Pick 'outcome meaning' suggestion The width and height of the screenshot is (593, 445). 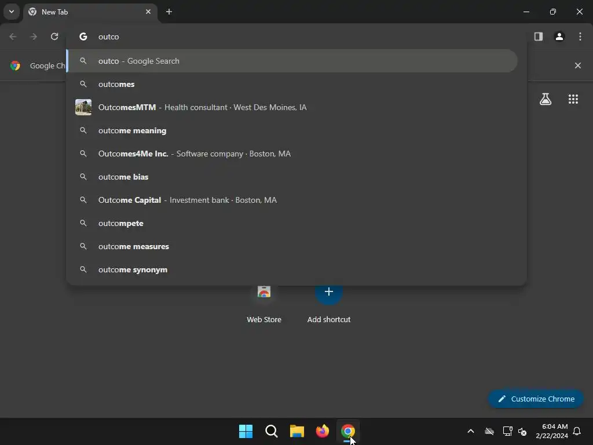click(x=292, y=130)
